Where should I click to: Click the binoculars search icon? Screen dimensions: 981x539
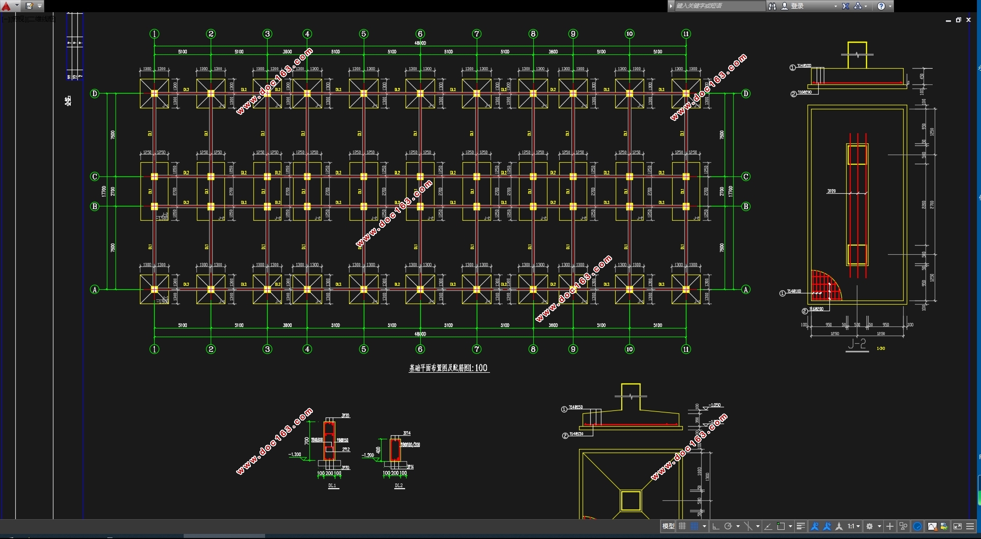772,6
